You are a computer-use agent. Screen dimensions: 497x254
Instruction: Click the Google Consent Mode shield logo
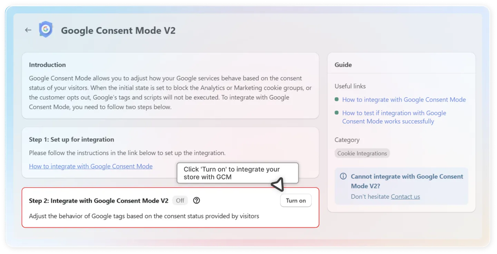(46, 30)
